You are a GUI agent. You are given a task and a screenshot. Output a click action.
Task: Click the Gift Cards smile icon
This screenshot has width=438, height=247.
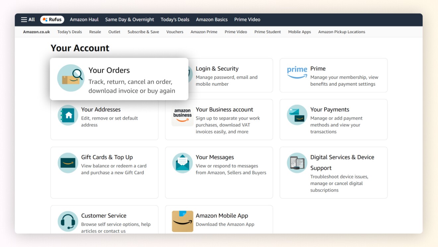coord(68,163)
